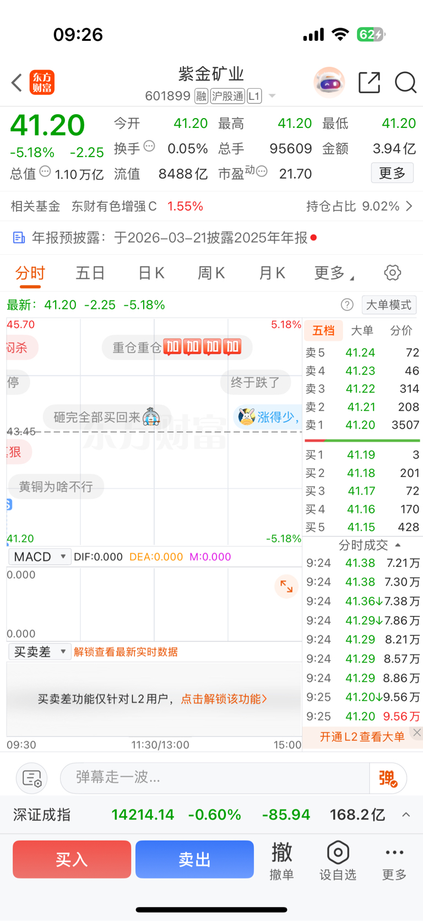Screen dimensions: 423x921
Task: Collapse the 分时成交 header arrow
Action: click(398, 545)
